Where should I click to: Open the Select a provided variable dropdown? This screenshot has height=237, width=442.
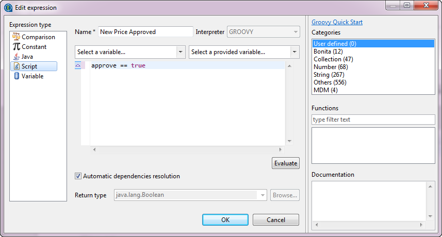(294, 52)
